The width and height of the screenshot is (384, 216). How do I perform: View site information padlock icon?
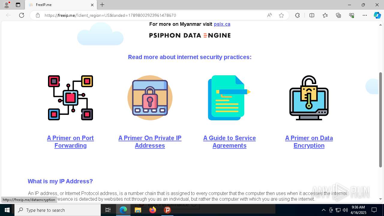38,15
